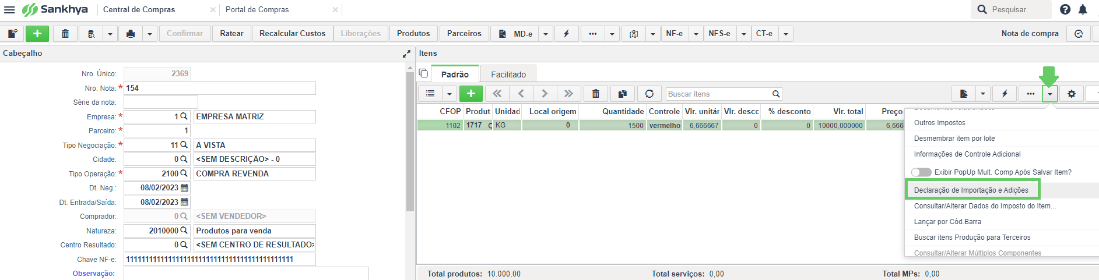The width and height of the screenshot is (1099, 280).
Task: Delete the nota with the top toolbar trash icon
Action: click(65, 34)
